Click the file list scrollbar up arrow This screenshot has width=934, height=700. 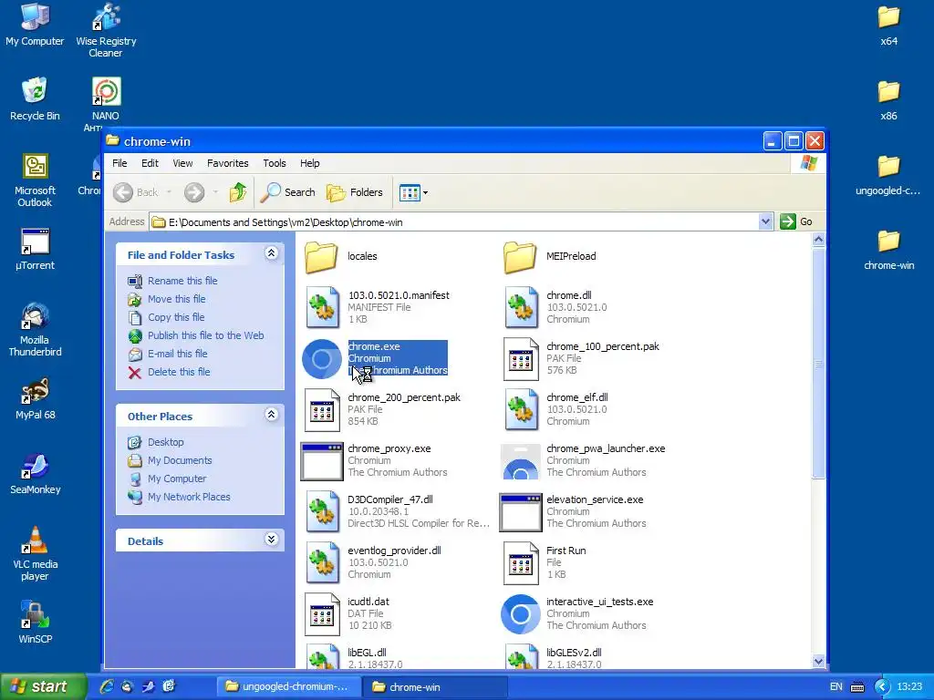[x=818, y=240]
